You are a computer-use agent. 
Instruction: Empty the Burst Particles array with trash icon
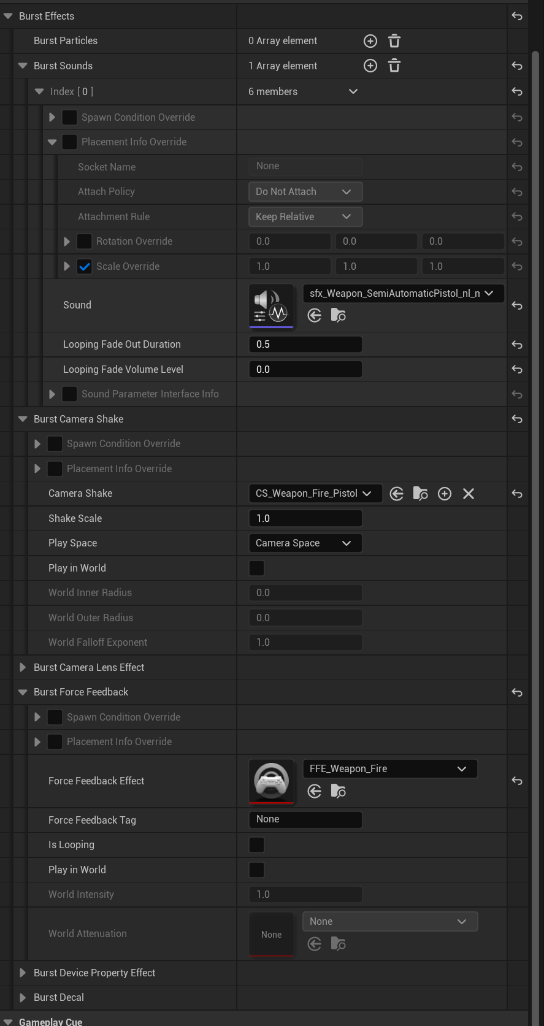(394, 41)
